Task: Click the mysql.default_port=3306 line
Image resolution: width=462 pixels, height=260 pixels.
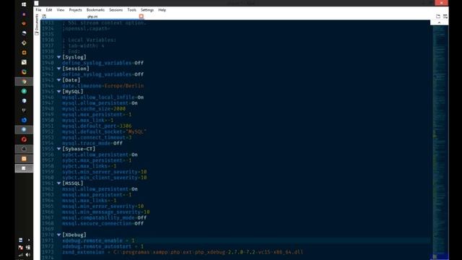Action: click(x=97, y=126)
